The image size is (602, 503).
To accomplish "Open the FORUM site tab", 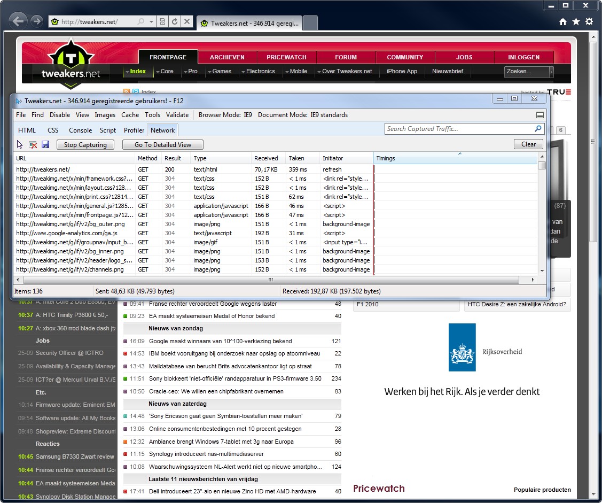I will click(x=346, y=57).
